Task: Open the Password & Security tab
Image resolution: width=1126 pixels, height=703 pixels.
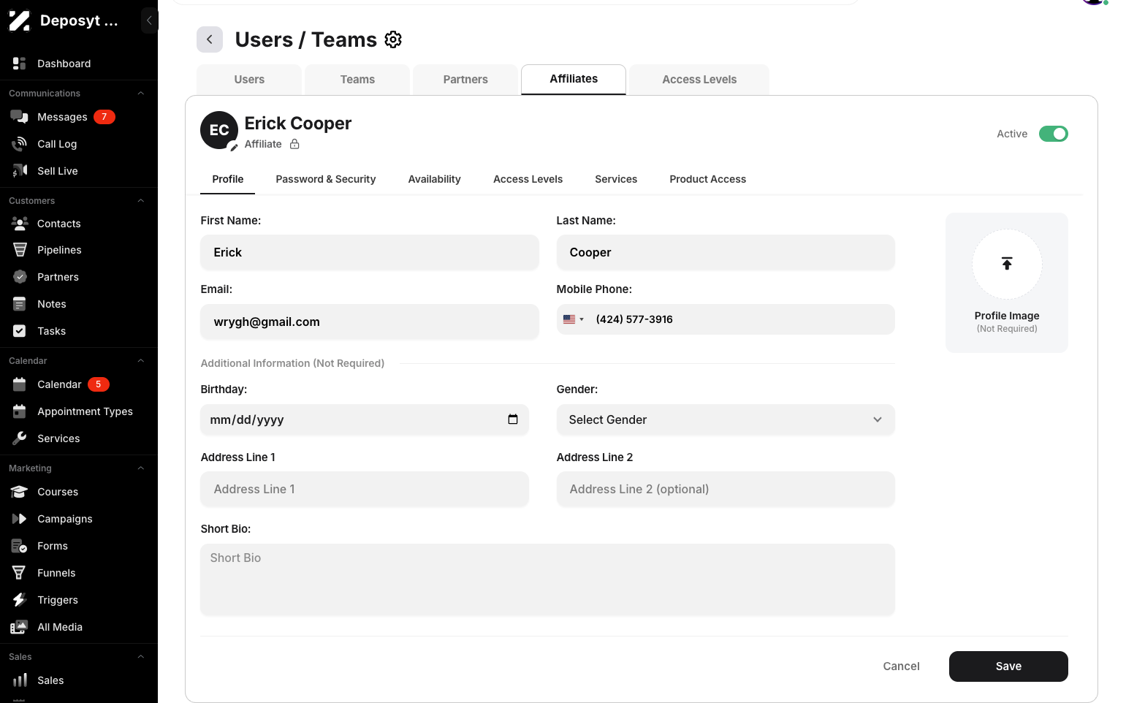Action: [x=326, y=179]
